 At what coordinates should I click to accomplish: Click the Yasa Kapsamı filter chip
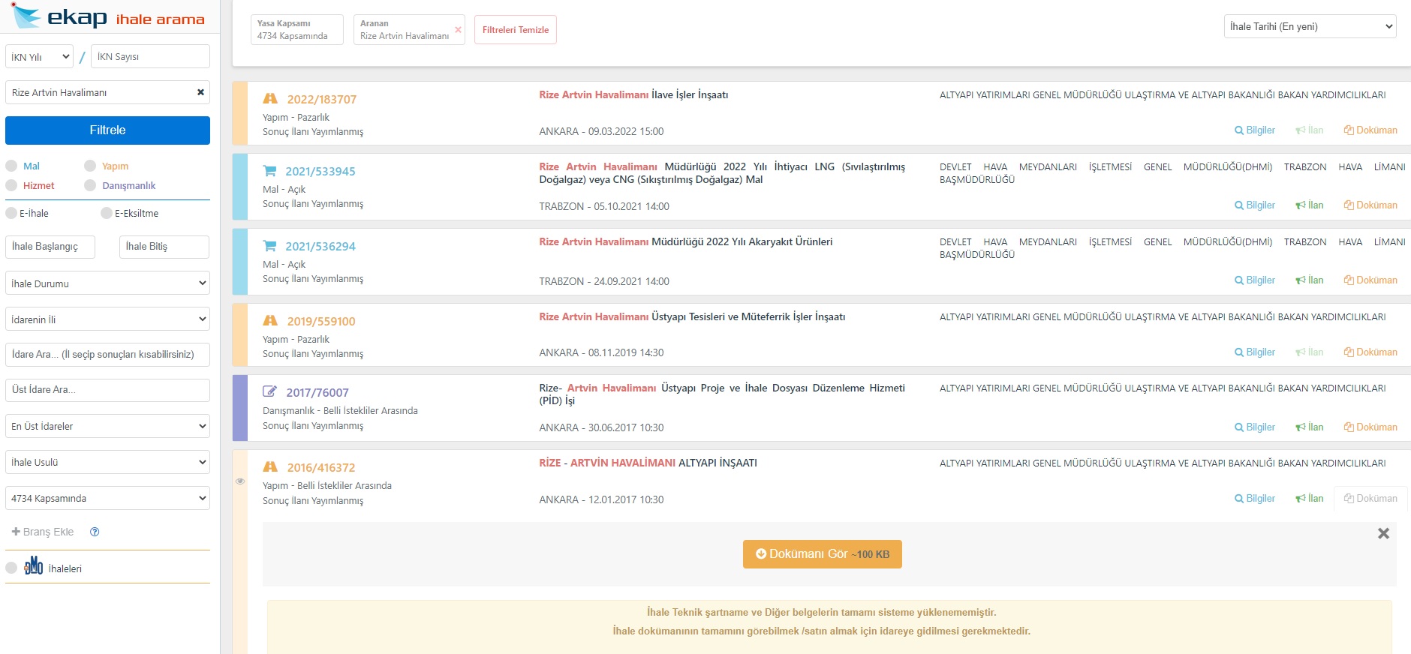click(x=297, y=30)
